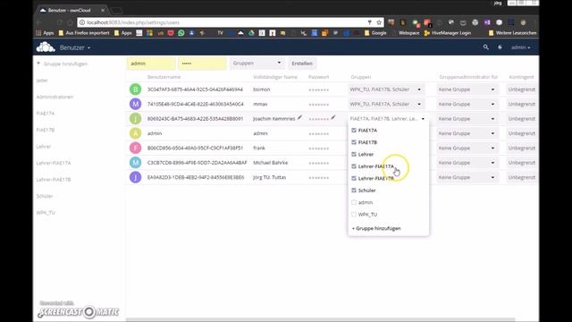Open HiveManager Login bookmark

[x=447, y=33]
